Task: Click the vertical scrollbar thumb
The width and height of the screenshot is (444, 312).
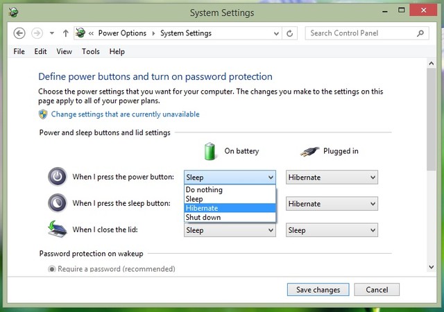Action: point(432,119)
